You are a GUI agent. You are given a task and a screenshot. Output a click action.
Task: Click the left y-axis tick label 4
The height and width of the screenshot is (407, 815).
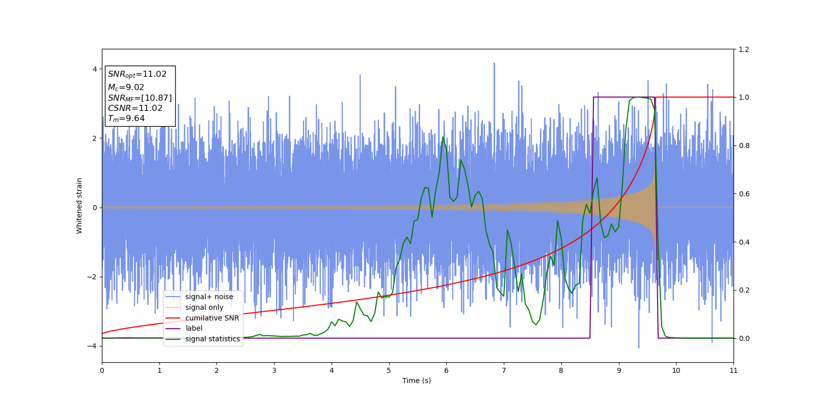tap(95, 69)
